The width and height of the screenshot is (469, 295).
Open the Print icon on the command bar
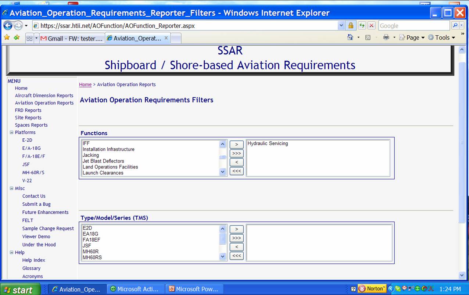[386, 38]
